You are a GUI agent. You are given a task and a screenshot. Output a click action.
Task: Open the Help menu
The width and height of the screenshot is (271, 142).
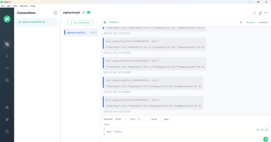tap(33, 6)
